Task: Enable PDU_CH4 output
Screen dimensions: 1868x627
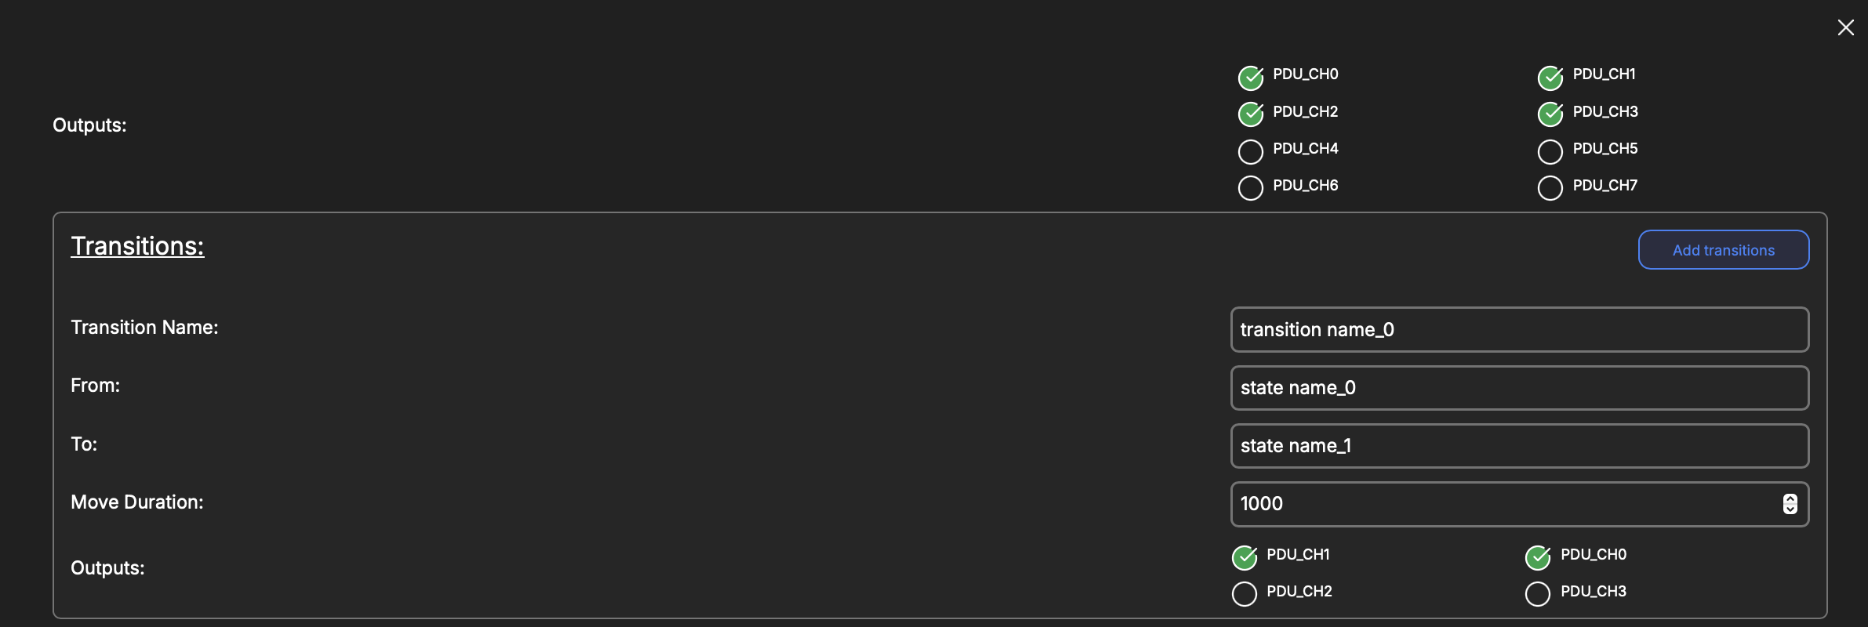Action: click(x=1251, y=151)
